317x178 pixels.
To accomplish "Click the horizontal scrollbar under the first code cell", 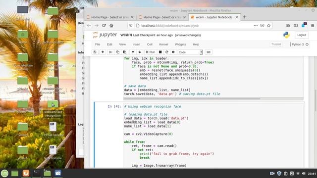I will [x=192, y=99].
